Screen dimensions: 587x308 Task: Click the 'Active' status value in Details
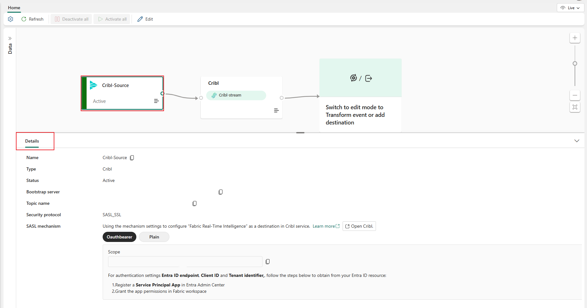click(x=109, y=180)
